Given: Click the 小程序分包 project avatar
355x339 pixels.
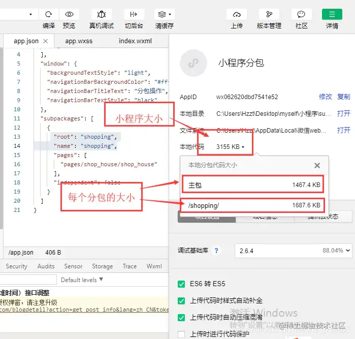Looking at the screenshot, I should pyautogui.click(x=193, y=63).
